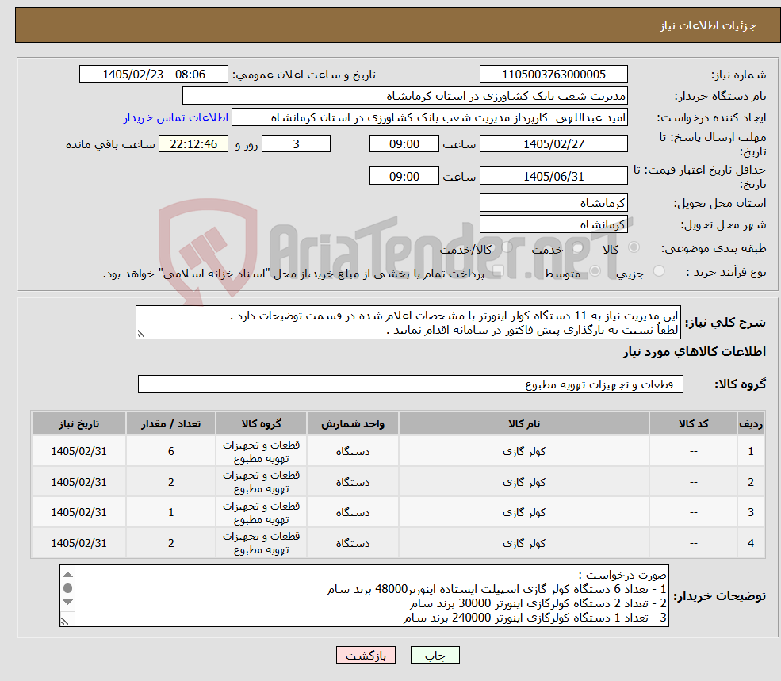Click the بازگشت back button
The width and height of the screenshot is (781, 681).
[x=366, y=655]
